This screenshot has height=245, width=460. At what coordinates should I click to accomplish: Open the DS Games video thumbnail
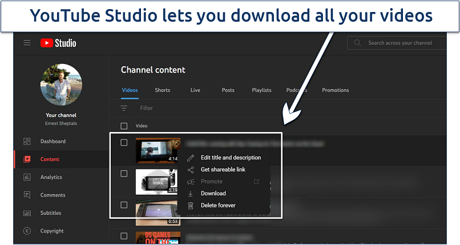tap(158, 238)
